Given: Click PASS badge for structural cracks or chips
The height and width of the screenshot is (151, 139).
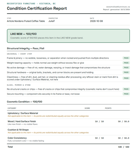Looking at the screenshot, I should pyautogui.click(x=126, y=89).
